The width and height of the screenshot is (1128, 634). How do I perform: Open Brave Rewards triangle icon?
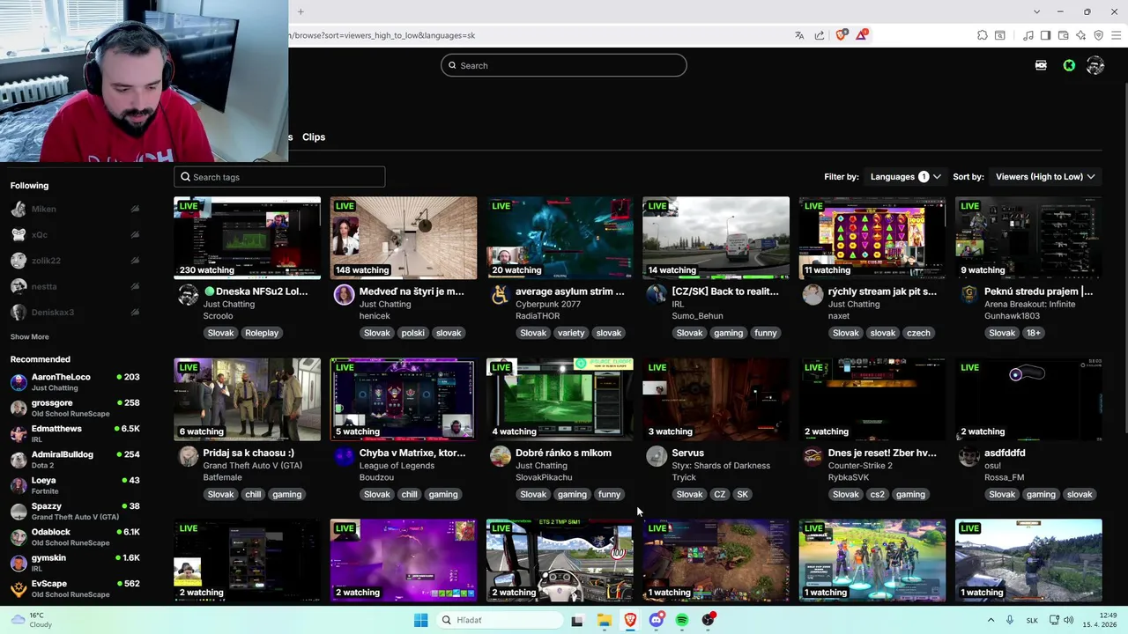pos(862,35)
